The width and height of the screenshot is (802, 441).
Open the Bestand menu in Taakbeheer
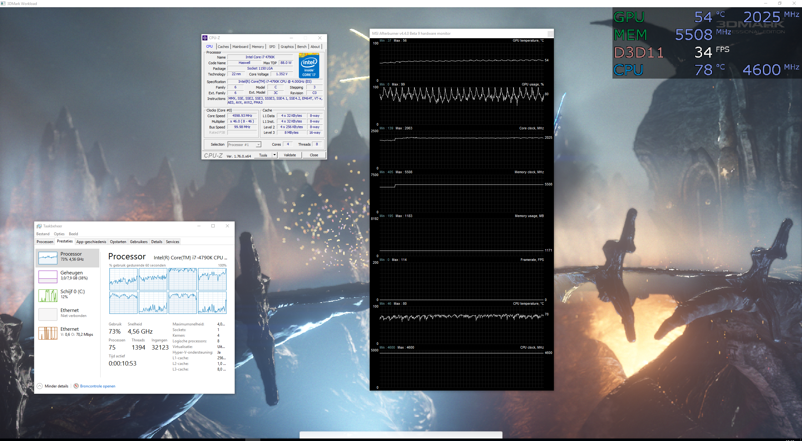tap(43, 234)
